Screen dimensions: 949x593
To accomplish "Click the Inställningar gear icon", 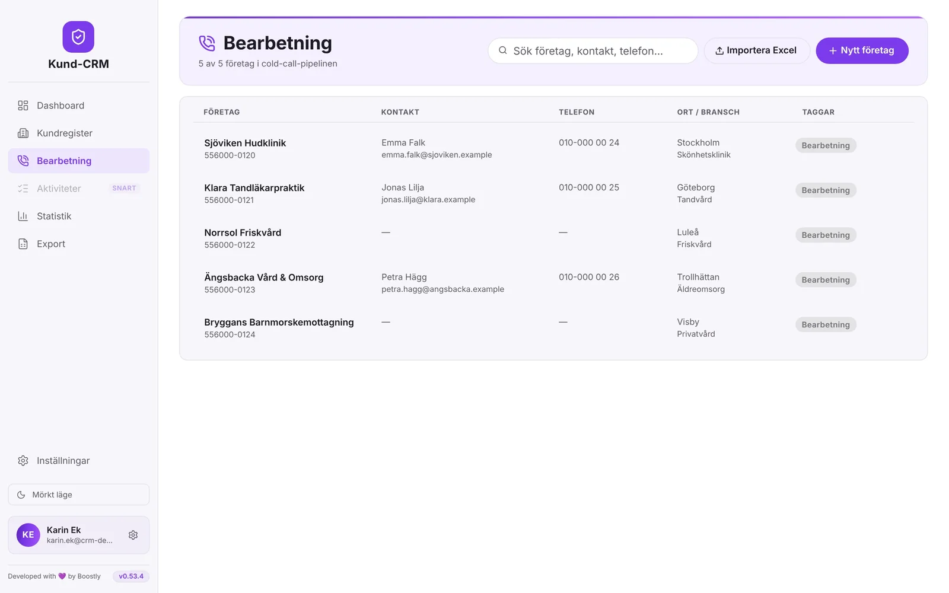I will 23,461.
